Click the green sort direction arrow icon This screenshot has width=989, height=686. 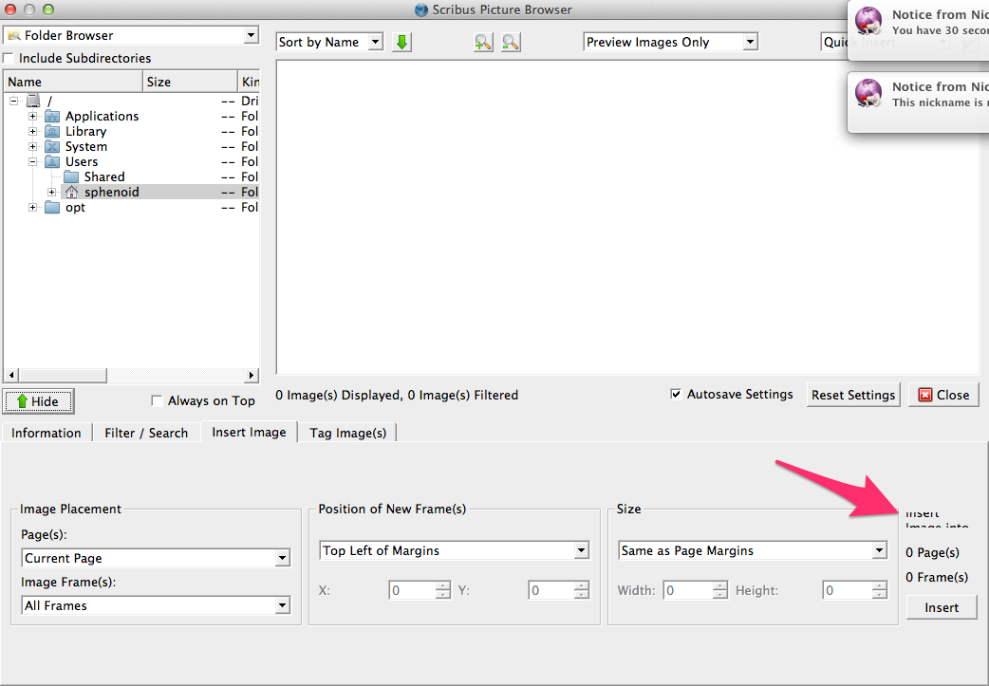pyautogui.click(x=401, y=42)
